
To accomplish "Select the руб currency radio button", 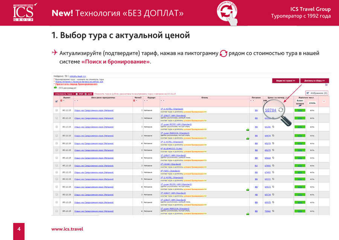I will tap(86, 94).
